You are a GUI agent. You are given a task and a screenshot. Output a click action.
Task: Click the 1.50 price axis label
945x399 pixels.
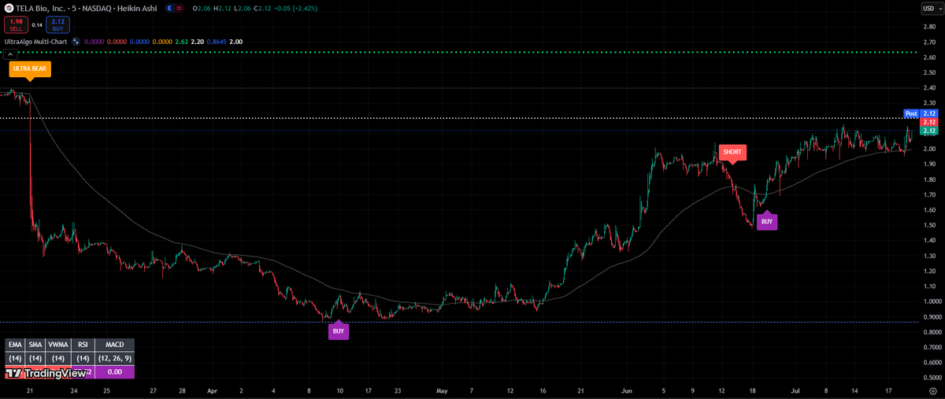pos(929,225)
